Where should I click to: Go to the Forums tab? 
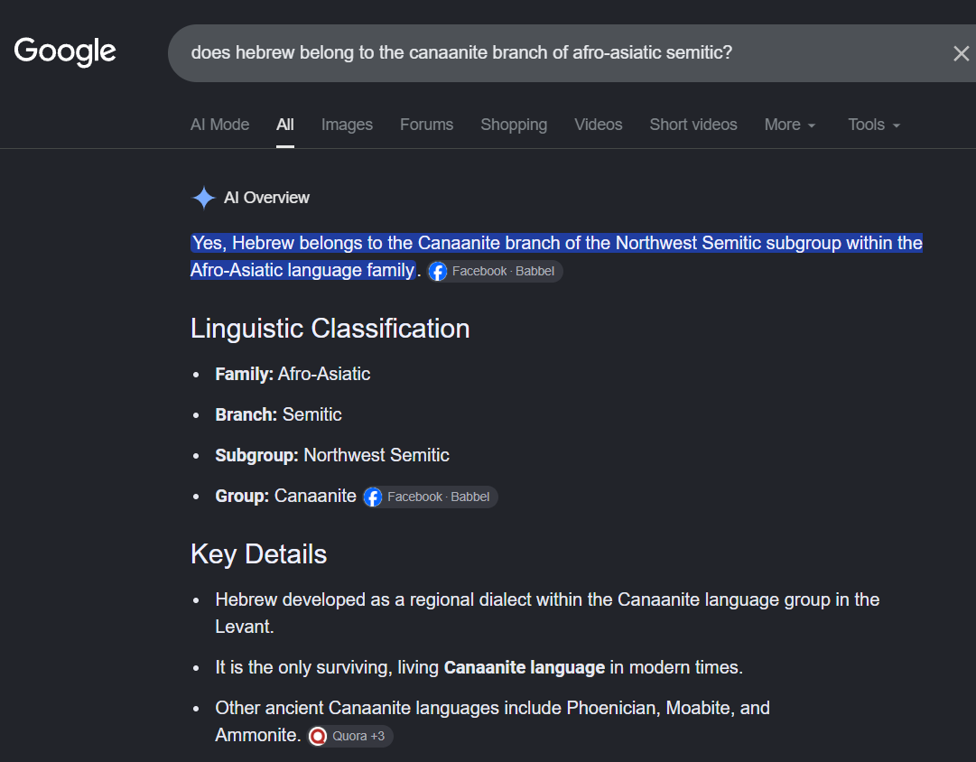pyautogui.click(x=426, y=125)
